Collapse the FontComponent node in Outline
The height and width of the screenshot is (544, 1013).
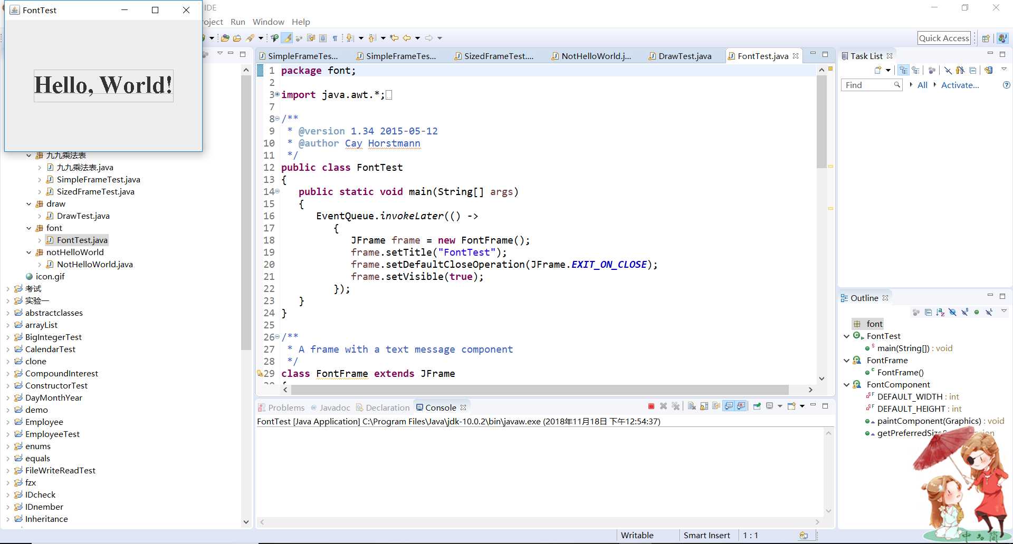[x=847, y=385]
